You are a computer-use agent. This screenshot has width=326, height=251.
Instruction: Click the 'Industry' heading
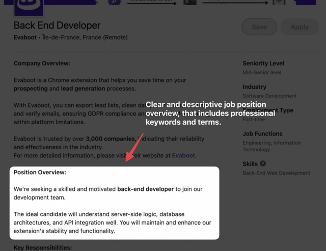(x=254, y=87)
